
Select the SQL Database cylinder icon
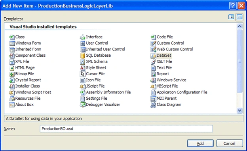coord(83,56)
